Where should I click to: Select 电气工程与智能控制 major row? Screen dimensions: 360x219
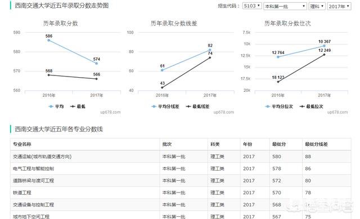[x=181, y=168]
